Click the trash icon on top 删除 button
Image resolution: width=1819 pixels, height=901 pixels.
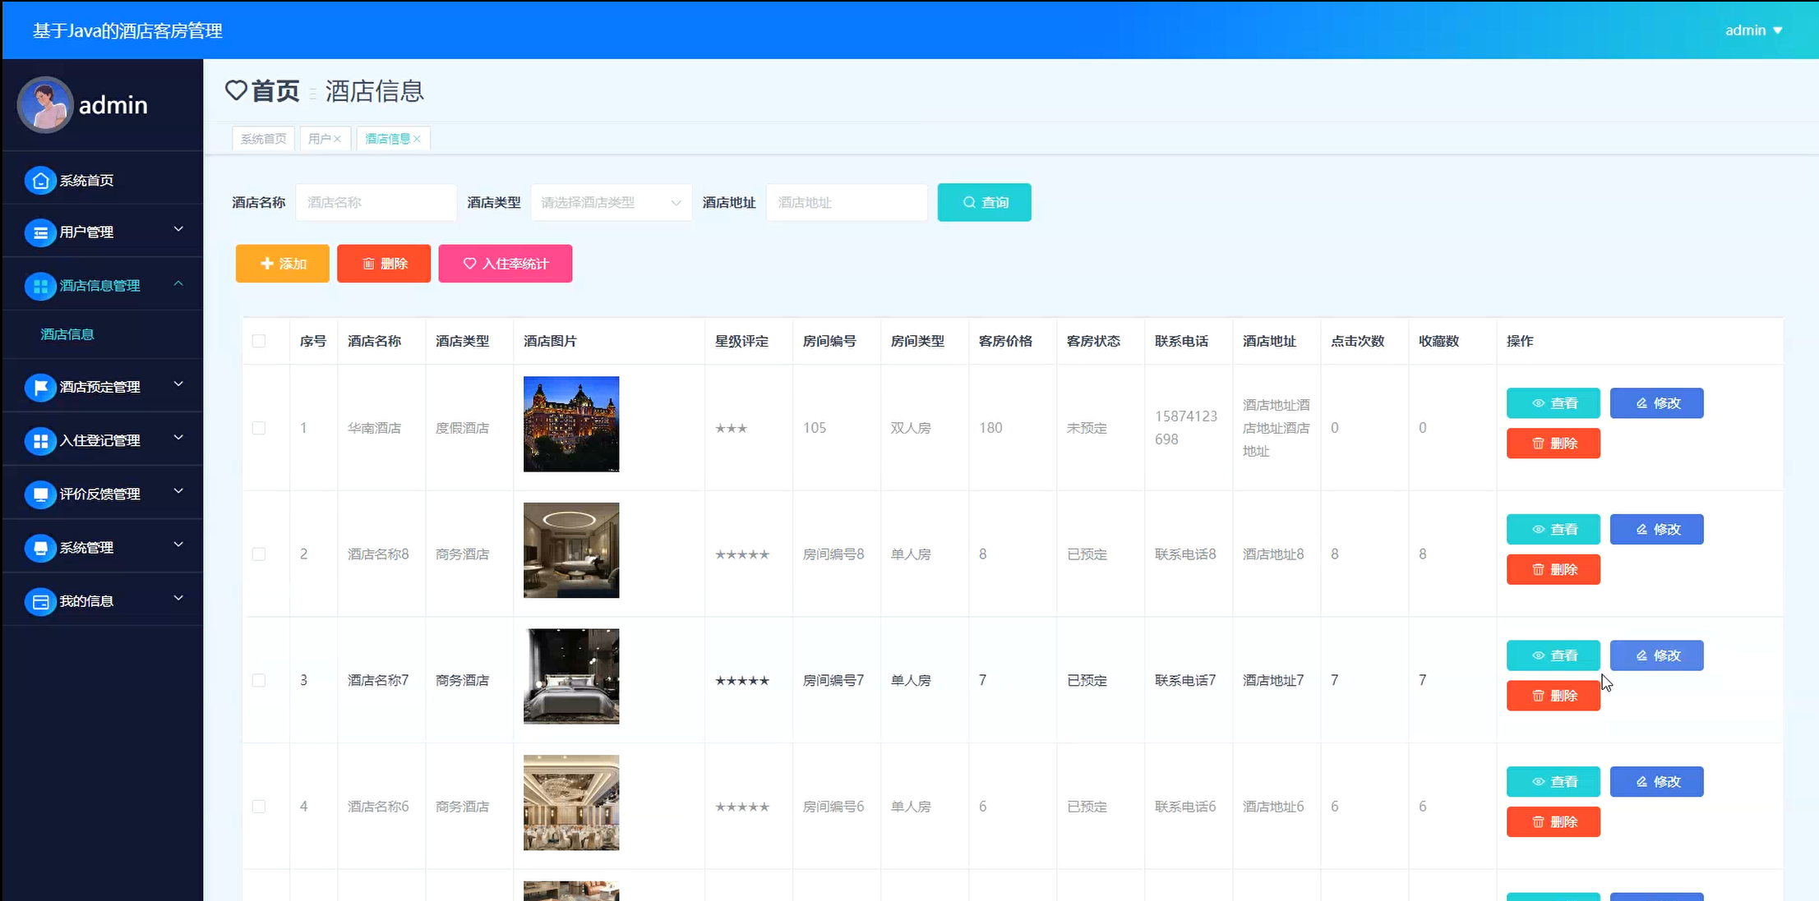tap(368, 264)
